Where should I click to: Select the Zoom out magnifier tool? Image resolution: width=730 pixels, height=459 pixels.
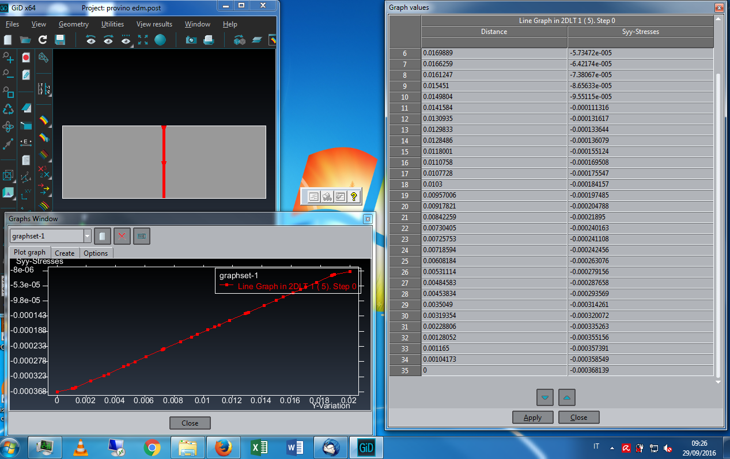[x=8, y=74]
